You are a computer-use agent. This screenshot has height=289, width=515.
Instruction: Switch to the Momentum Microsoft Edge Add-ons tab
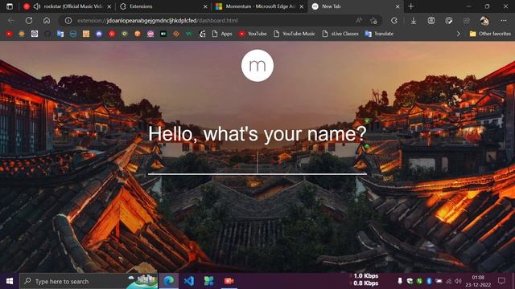tap(260, 6)
